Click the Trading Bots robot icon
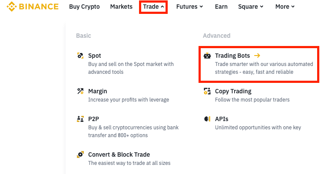The height and width of the screenshot is (174, 328). pos(207,56)
